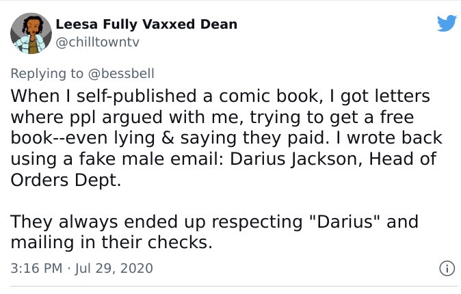Click the 'mailing in their checks' sentence
Viewport: 461px width, 294px height.
pyautogui.click(x=111, y=242)
